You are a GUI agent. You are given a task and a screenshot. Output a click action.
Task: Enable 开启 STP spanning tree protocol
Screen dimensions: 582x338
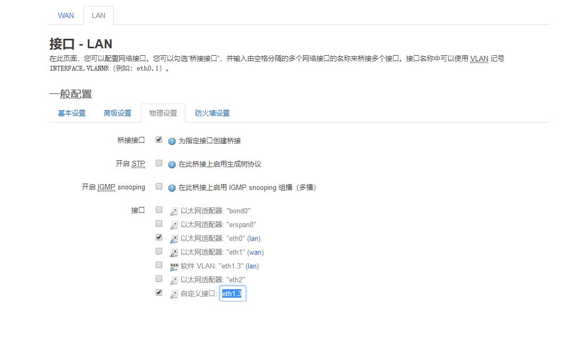click(x=158, y=162)
